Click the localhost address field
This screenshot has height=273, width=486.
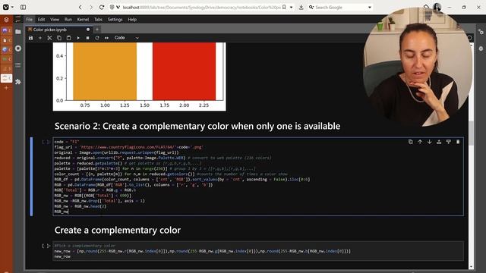coord(201,7)
